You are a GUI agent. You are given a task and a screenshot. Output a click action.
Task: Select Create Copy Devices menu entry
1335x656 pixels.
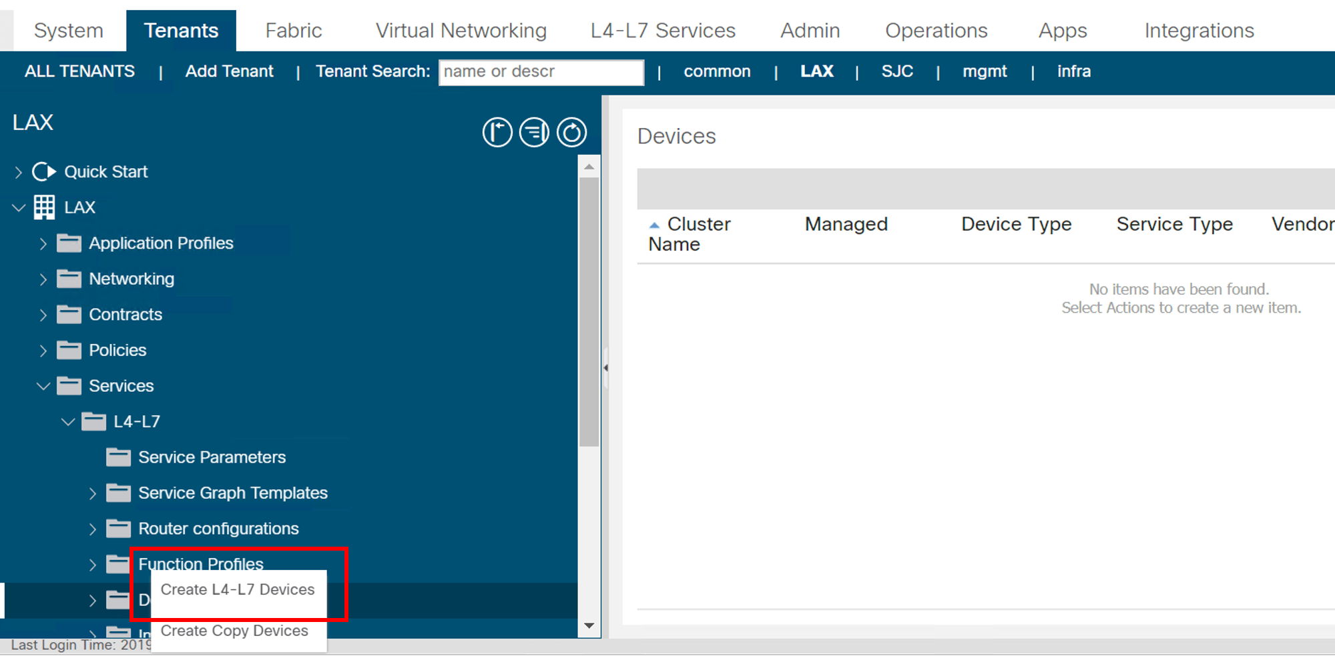[x=234, y=631]
